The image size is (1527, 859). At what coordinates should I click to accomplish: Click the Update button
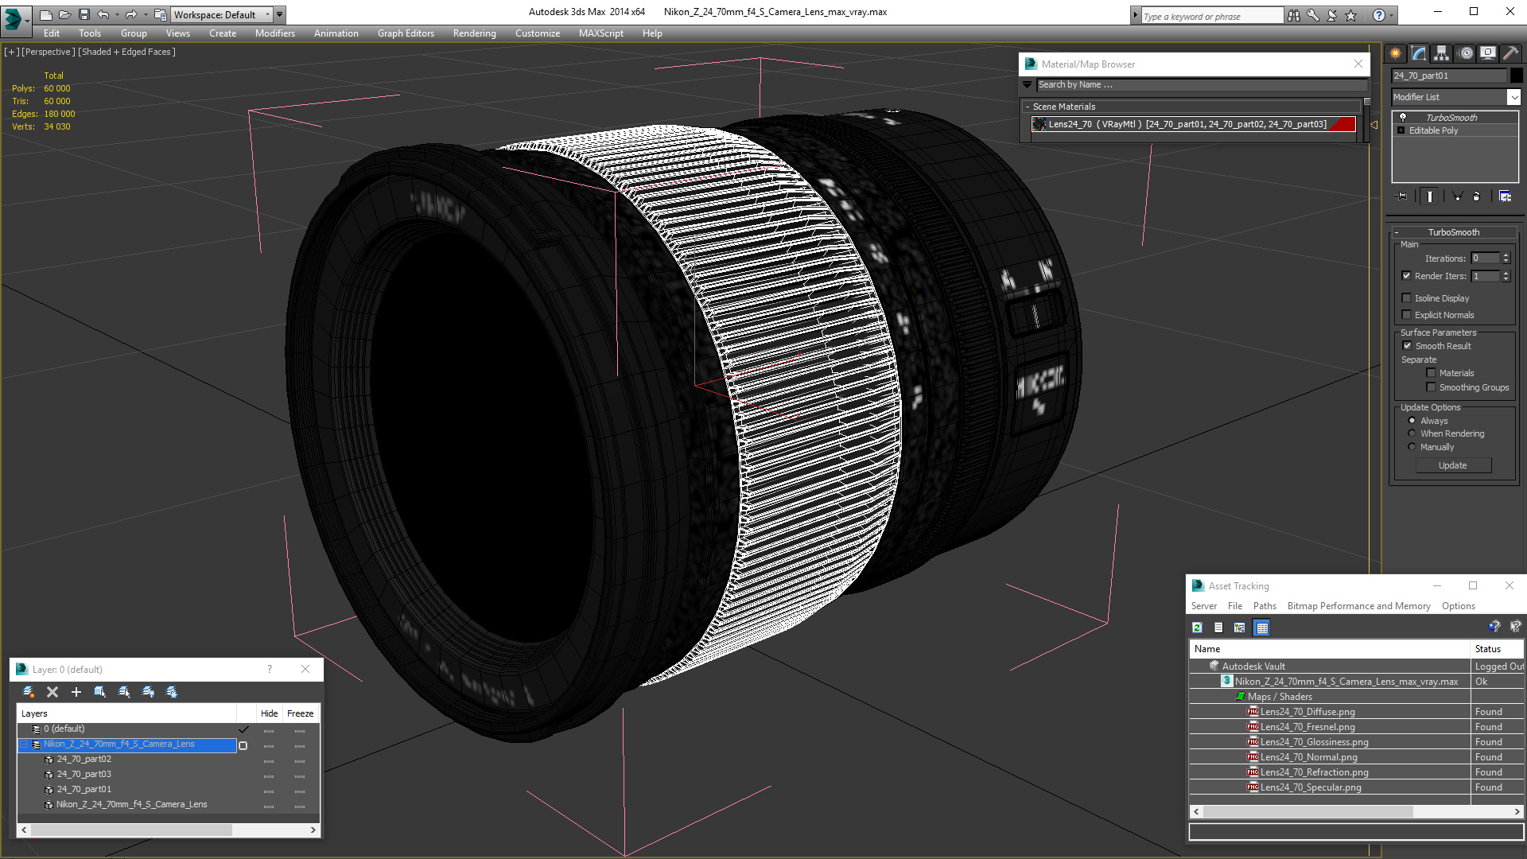tap(1452, 465)
